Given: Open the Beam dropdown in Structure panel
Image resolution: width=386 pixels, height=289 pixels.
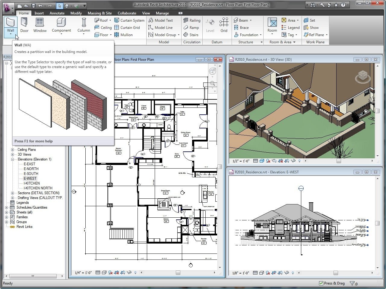Looking at the screenshot, I should 250,20.
